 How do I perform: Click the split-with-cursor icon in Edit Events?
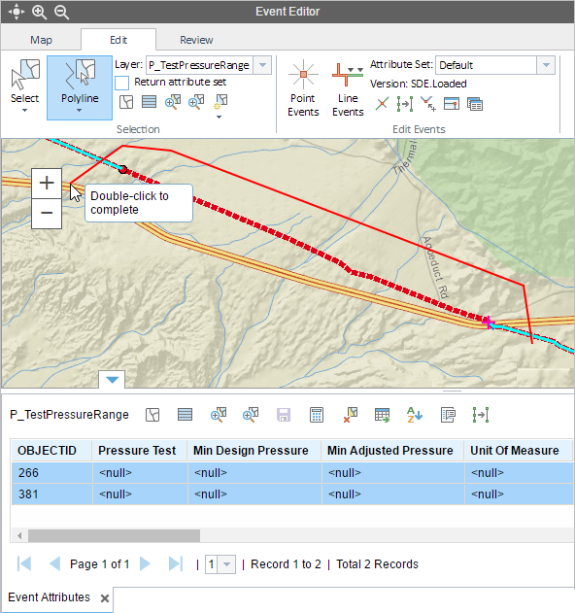[x=428, y=104]
